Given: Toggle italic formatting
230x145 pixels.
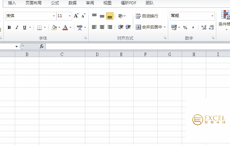Looking at the screenshot, I should pos(17,28).
